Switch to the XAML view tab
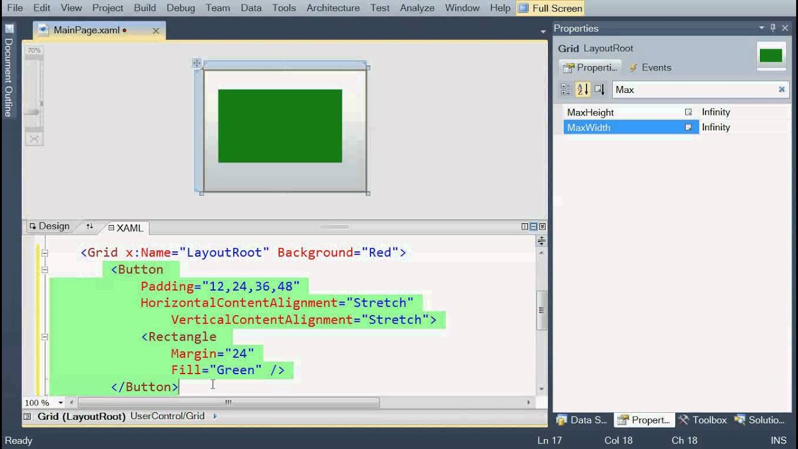The image size is (798, 449). click(x=126, y=228)
